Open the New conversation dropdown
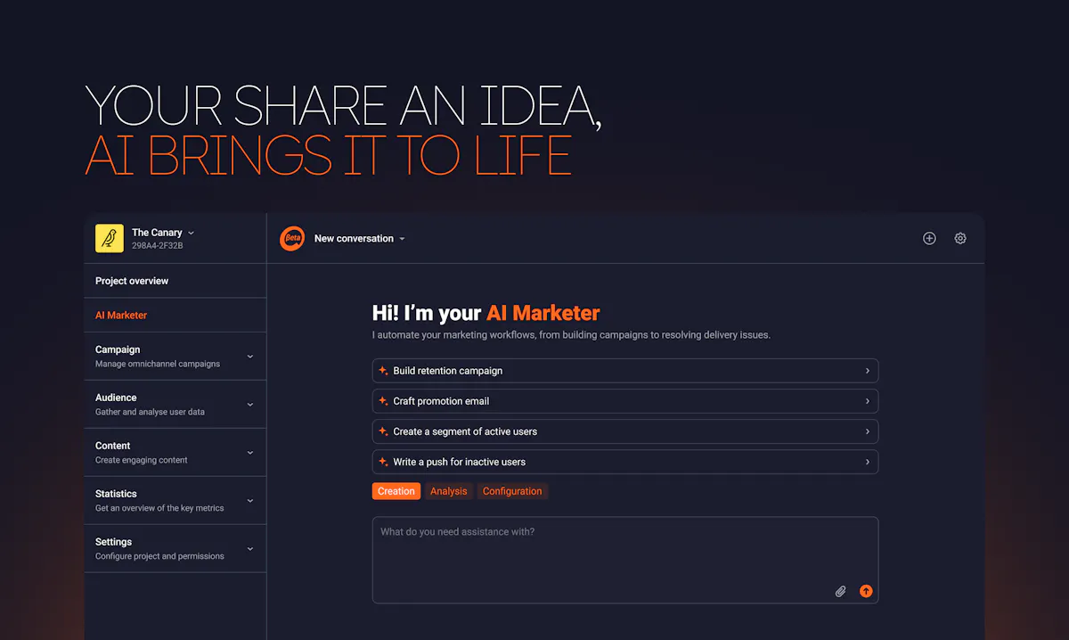The image size is (1069, 640). 402,239
